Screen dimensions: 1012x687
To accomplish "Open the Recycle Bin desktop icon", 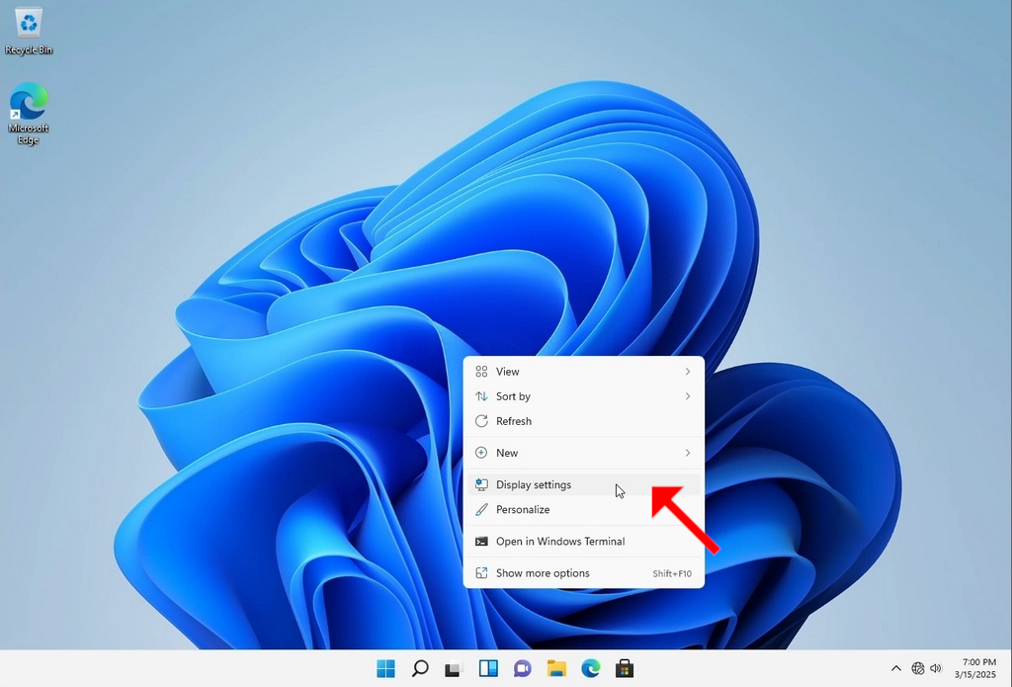I will [29, 31].
